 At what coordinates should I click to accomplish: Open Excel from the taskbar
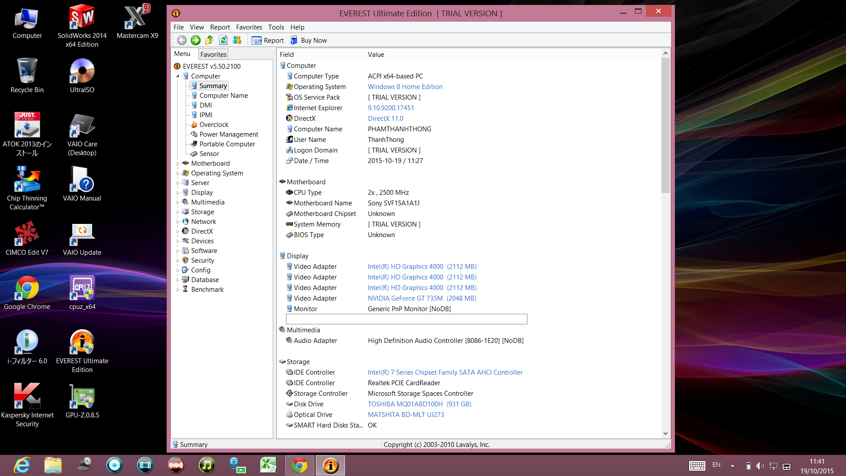268,465
